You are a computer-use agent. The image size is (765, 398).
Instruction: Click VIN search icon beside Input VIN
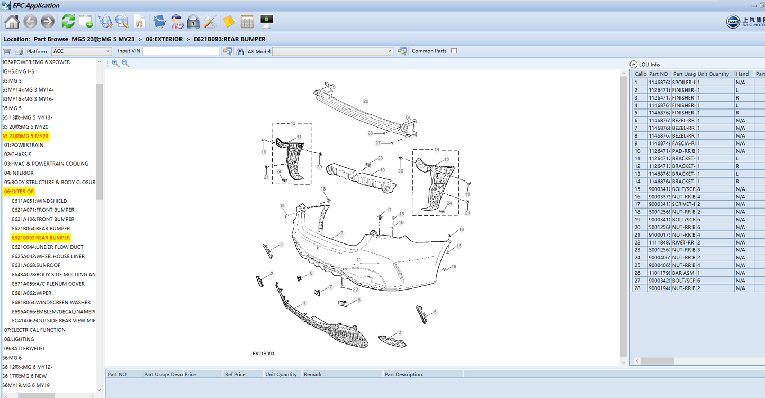[228, 51]
